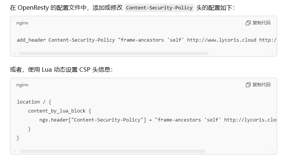The height and width of the screenshot is (162, 294).
Task: Click the 复制代码 label in the first nginx block
Action: [261, 23]
